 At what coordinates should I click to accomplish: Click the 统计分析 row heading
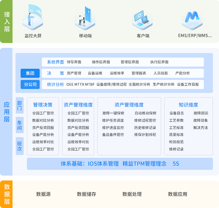pos(55,84)
